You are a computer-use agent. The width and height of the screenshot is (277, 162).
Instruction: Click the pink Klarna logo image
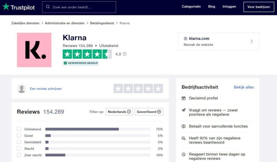[34, 50]
